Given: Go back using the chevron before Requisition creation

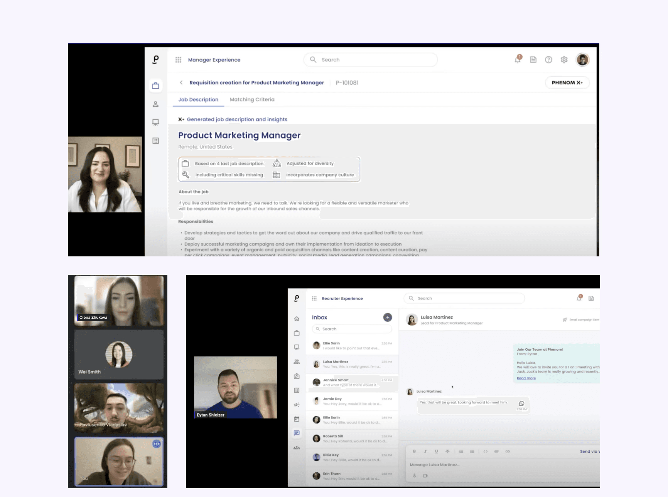Looking at the screenshot, I should [x=181, y=82].
